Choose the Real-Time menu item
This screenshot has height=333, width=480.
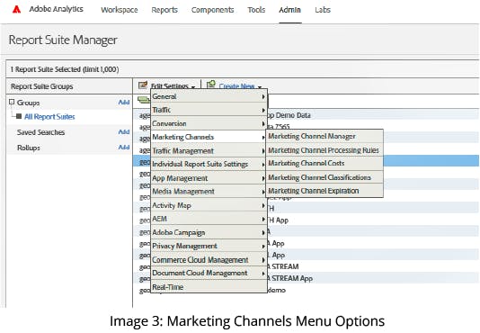(209, 287)
